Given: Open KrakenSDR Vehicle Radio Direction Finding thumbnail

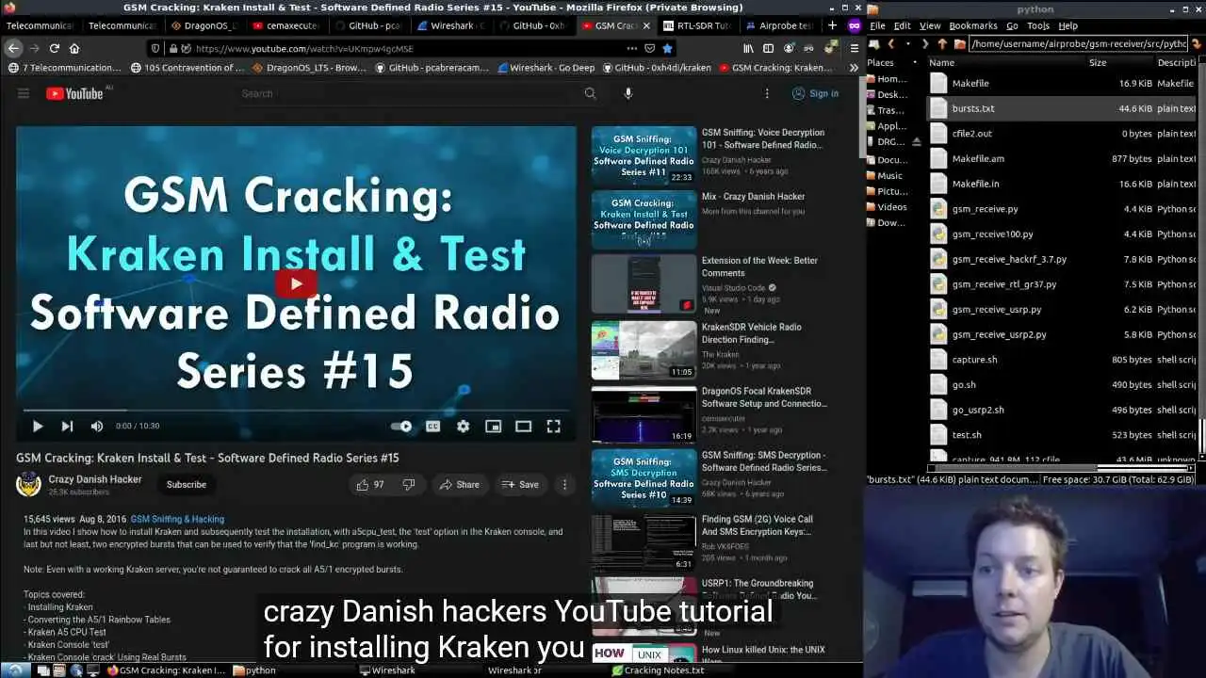Looking at the screenshot, I should pos(644,350).
